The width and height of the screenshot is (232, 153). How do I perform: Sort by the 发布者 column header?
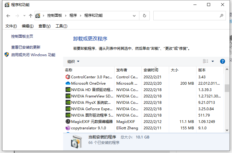click(x=128, y=70)
